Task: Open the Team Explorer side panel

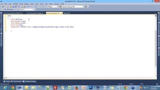Action: (159, 41)
